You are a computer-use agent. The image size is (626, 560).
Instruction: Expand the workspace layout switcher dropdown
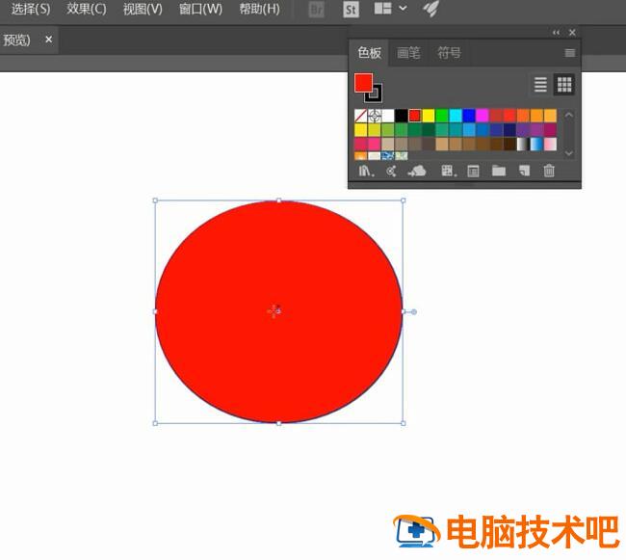coord(403,9)
